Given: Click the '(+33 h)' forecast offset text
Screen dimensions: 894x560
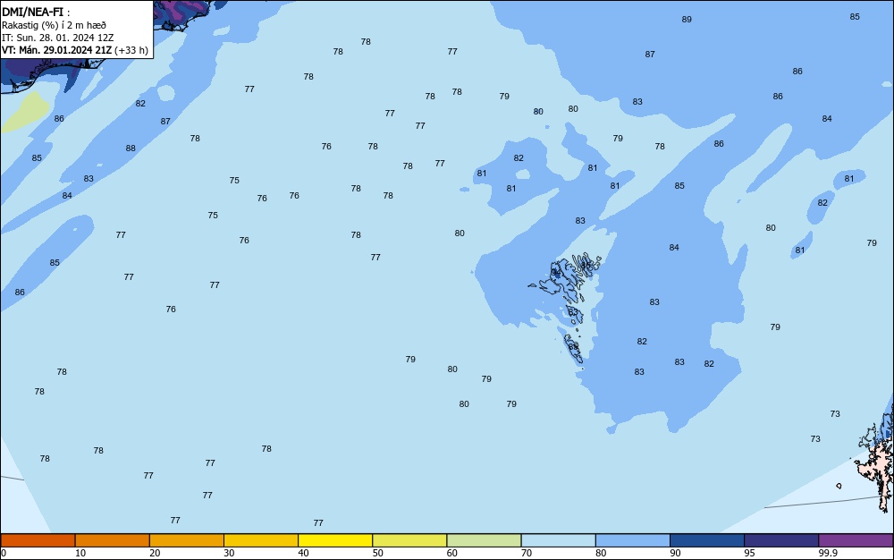Looking at the screenshot, I should pos(131,50).
